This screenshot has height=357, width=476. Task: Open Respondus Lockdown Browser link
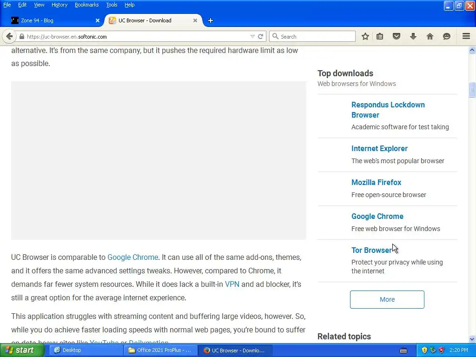point(388,110)
